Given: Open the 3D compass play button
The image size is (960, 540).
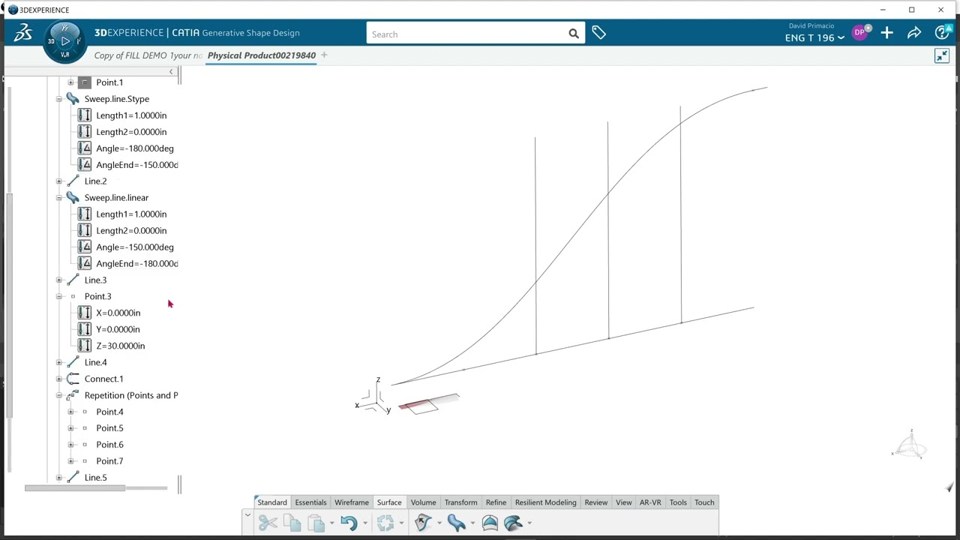Looking at the screenshot, I should (64, 41).
